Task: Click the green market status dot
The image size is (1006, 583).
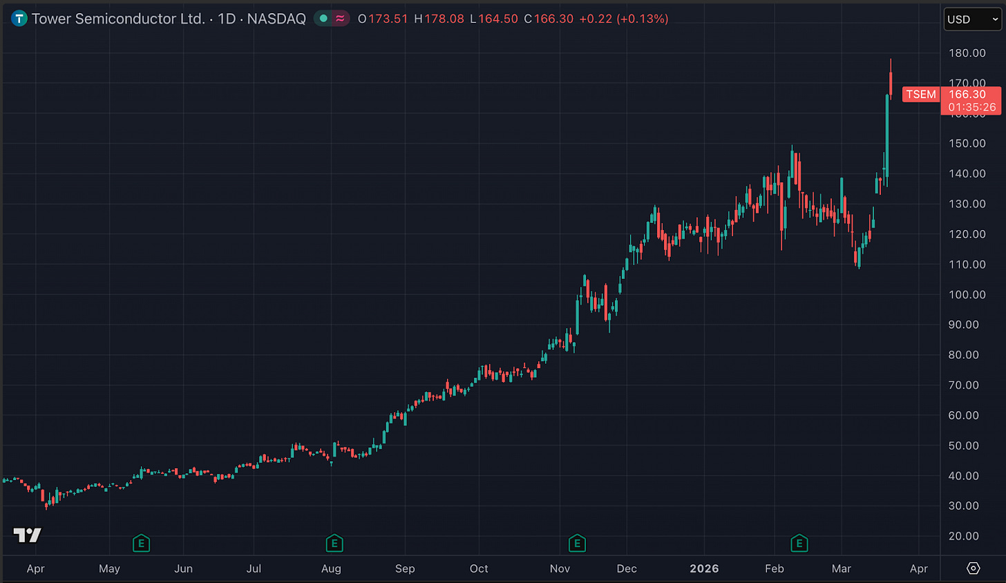Action: point(323,19)
